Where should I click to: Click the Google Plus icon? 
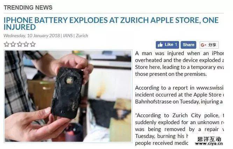203,45
